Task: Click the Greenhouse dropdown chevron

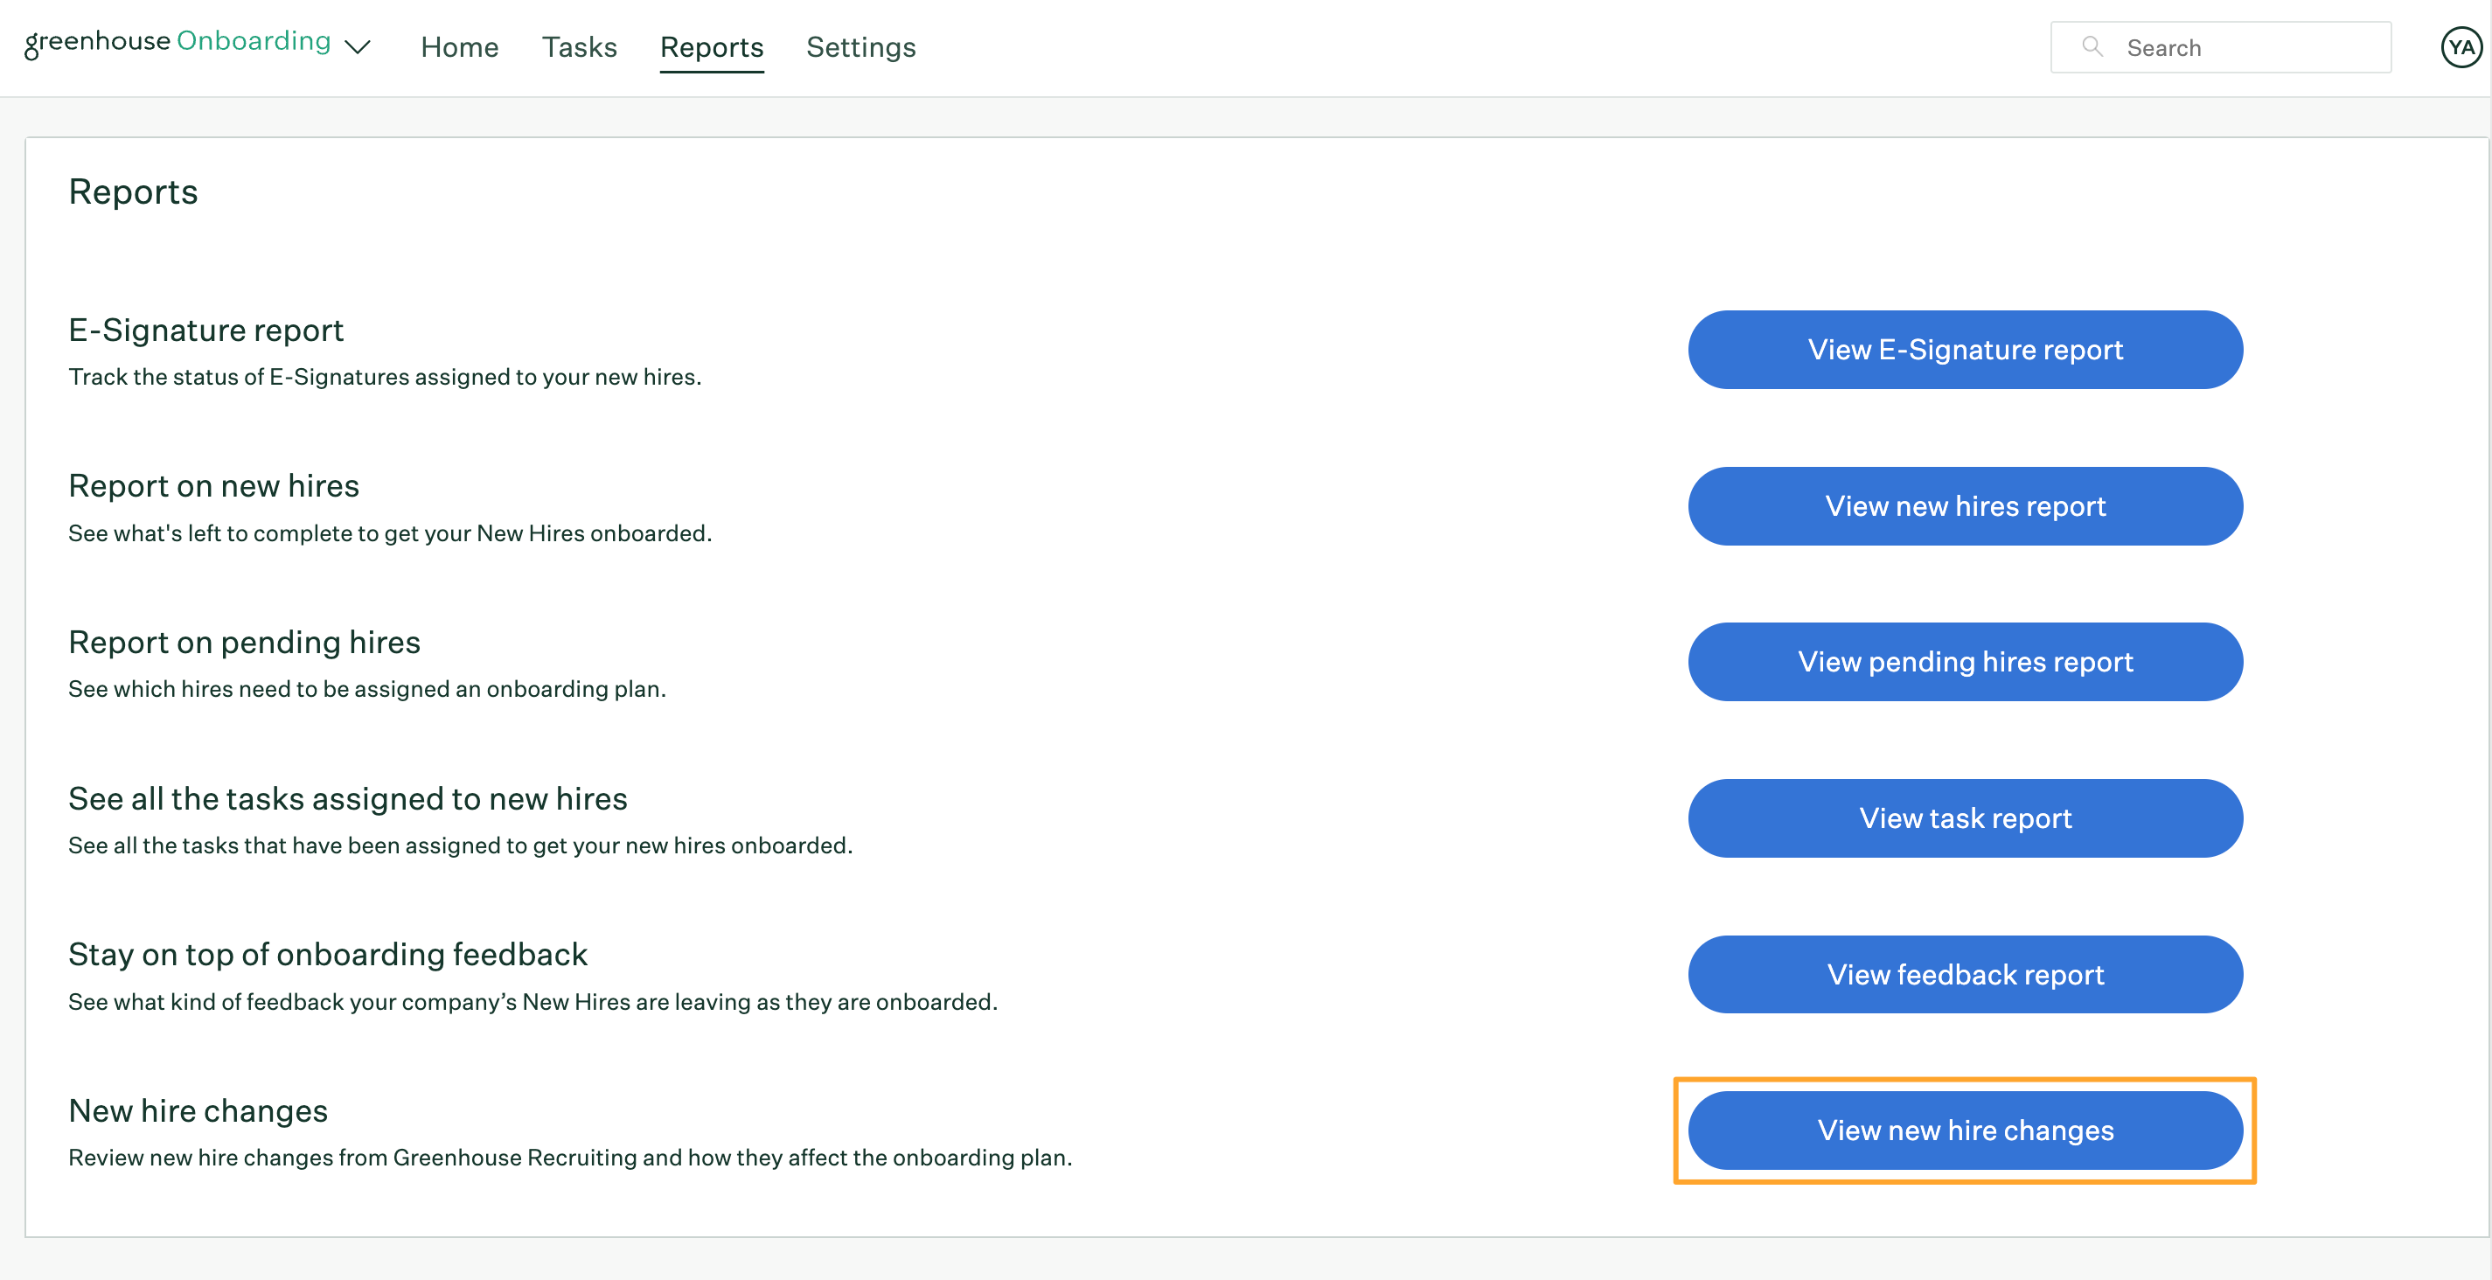Action: [358, 45]
